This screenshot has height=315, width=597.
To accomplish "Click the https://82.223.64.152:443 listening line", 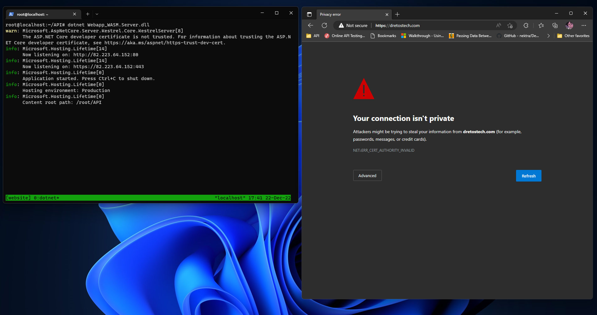I will coord(83,67).
